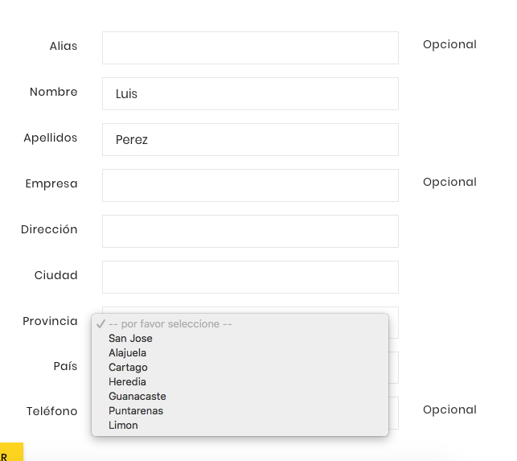The width and height of the screenshot is (517, 461).
Task: Pick Guanacaste as the province
Action: [137, 397]
